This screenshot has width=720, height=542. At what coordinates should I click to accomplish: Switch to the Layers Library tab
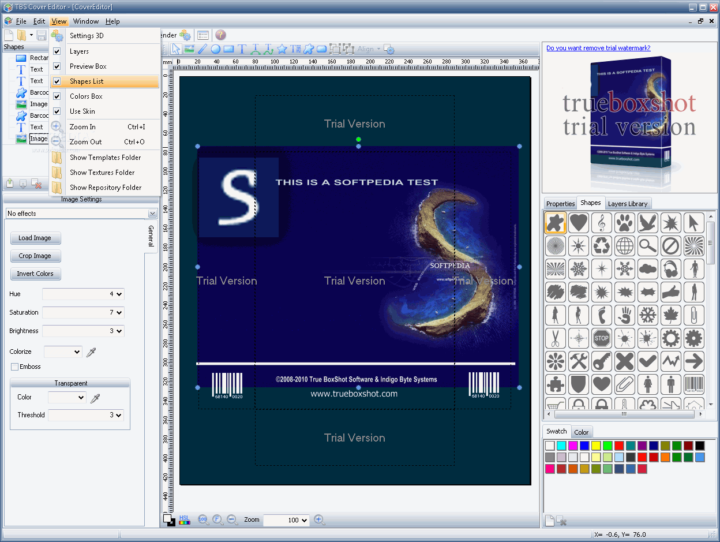pos(628,204)
